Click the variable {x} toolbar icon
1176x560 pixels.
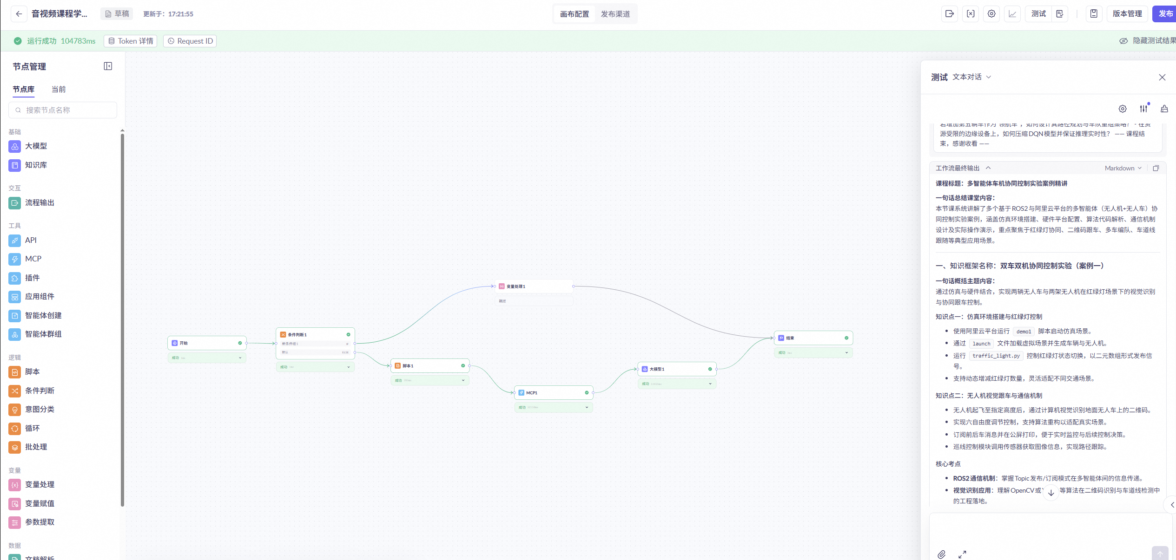[971, 14]
